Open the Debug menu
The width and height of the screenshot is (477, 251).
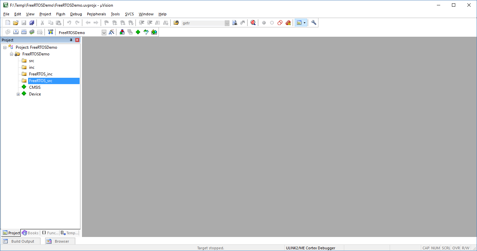[x=76, y=14]
